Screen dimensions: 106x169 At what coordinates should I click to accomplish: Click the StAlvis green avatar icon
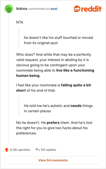(9, 9)
